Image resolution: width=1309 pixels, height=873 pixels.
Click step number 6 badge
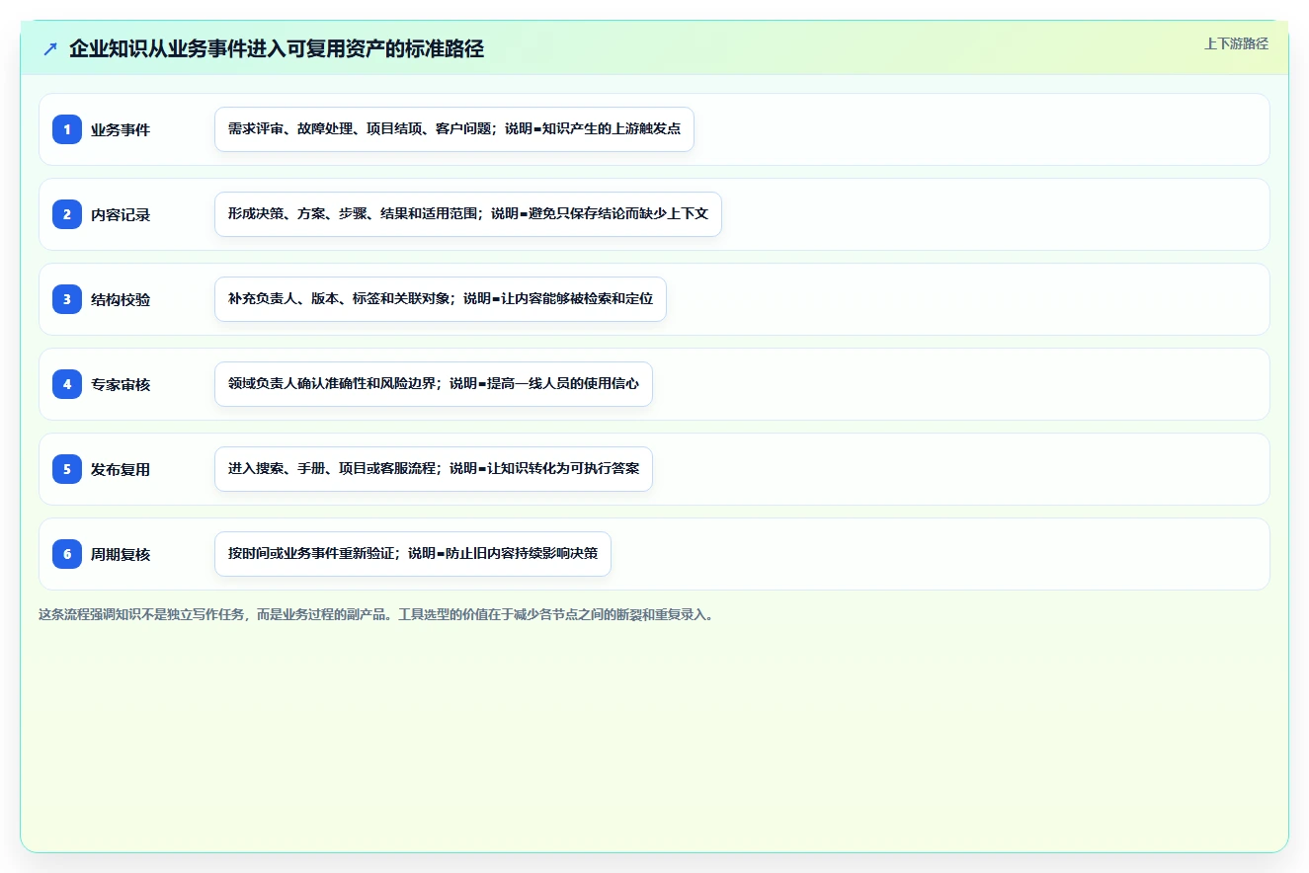[x=67, y=554]
